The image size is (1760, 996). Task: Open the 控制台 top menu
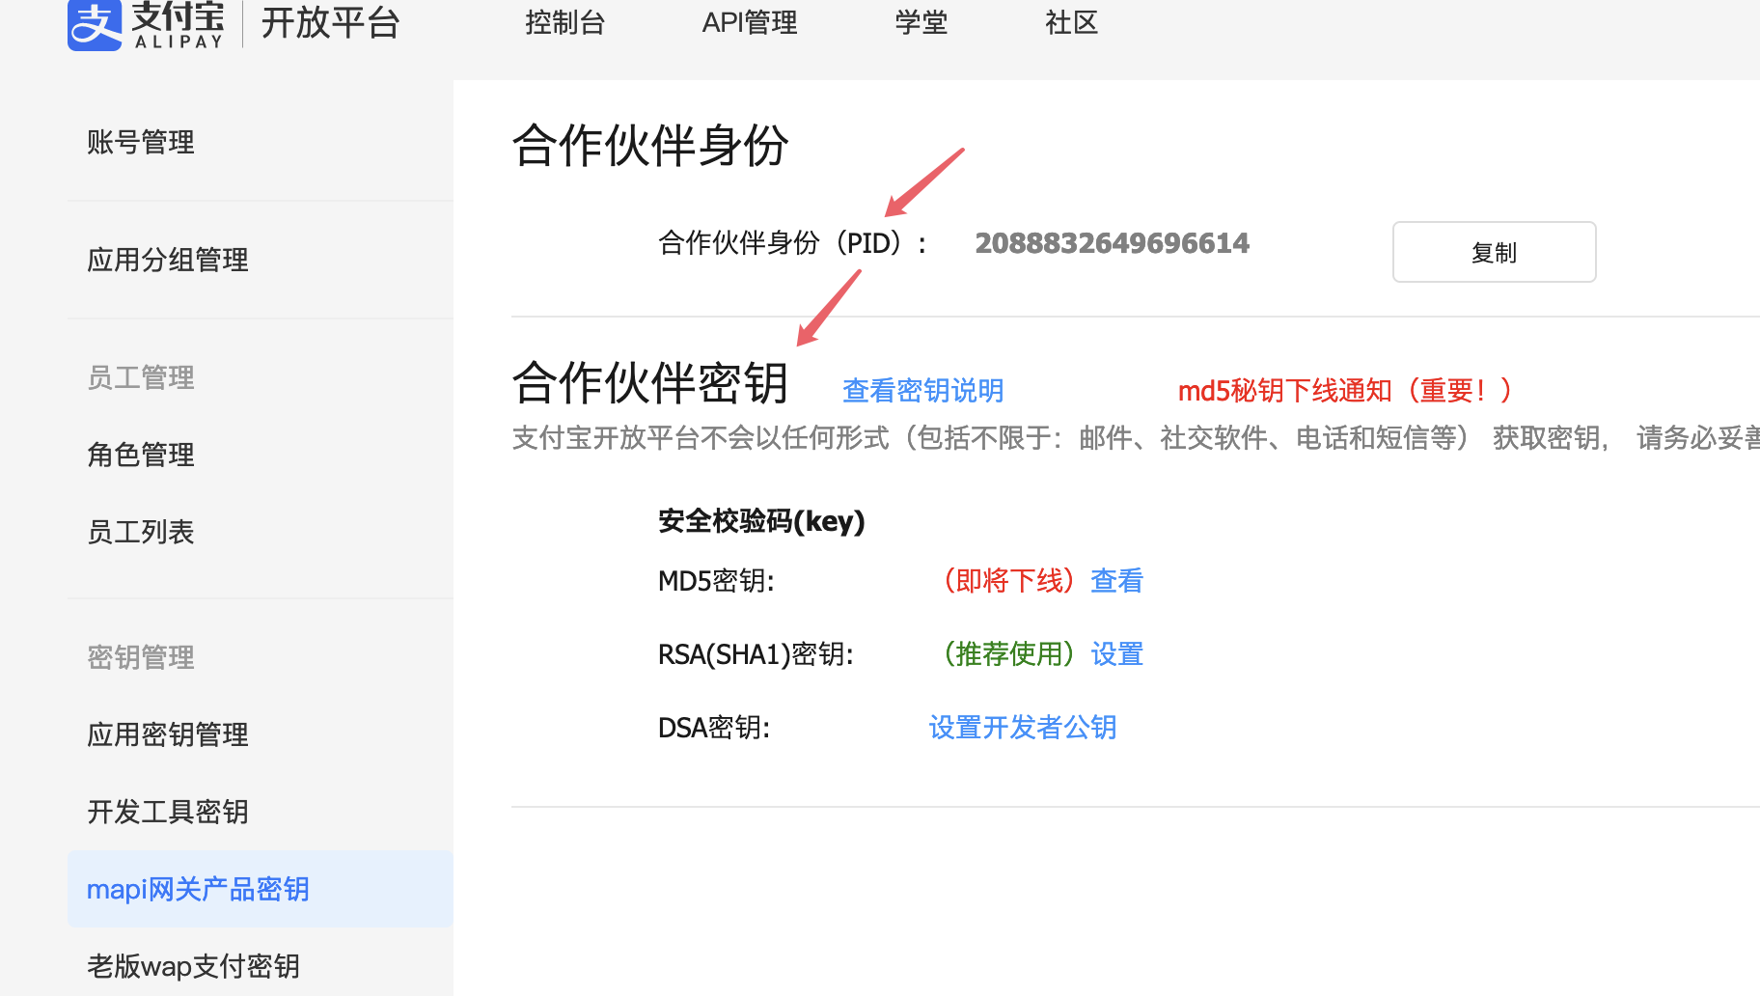[x=564, y=22]
